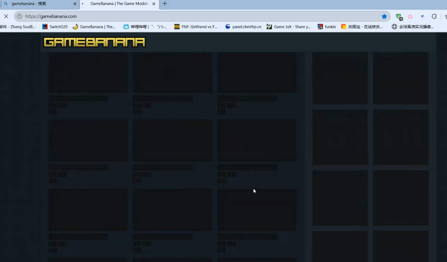This screenshot has height=262, width=447.
Task: Open the Game Jolt - Share bookmark
Action: point(289,27)
